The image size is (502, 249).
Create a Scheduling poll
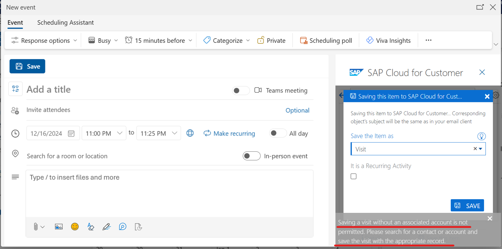point(326,40)
